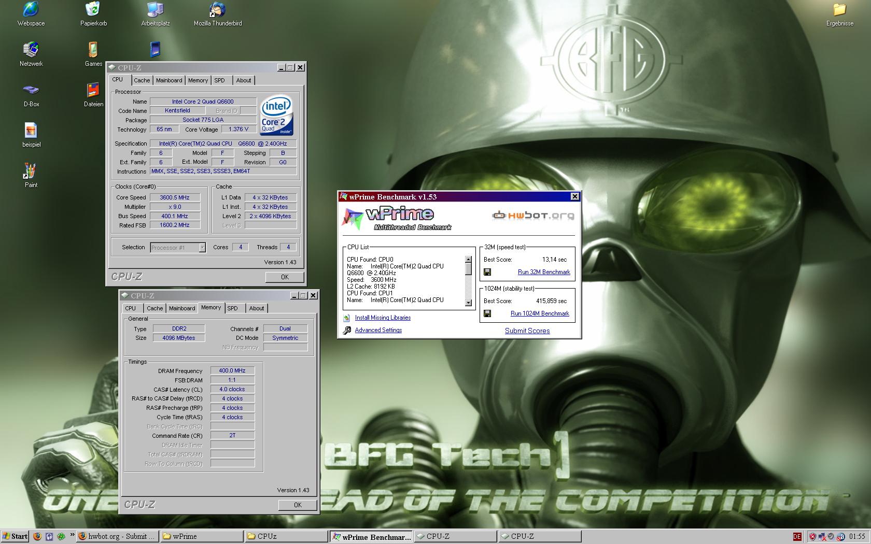Viewport: 871px width, 544px height.
Task: Open Install Missing Libraries link
Action: tap(383, 318)
